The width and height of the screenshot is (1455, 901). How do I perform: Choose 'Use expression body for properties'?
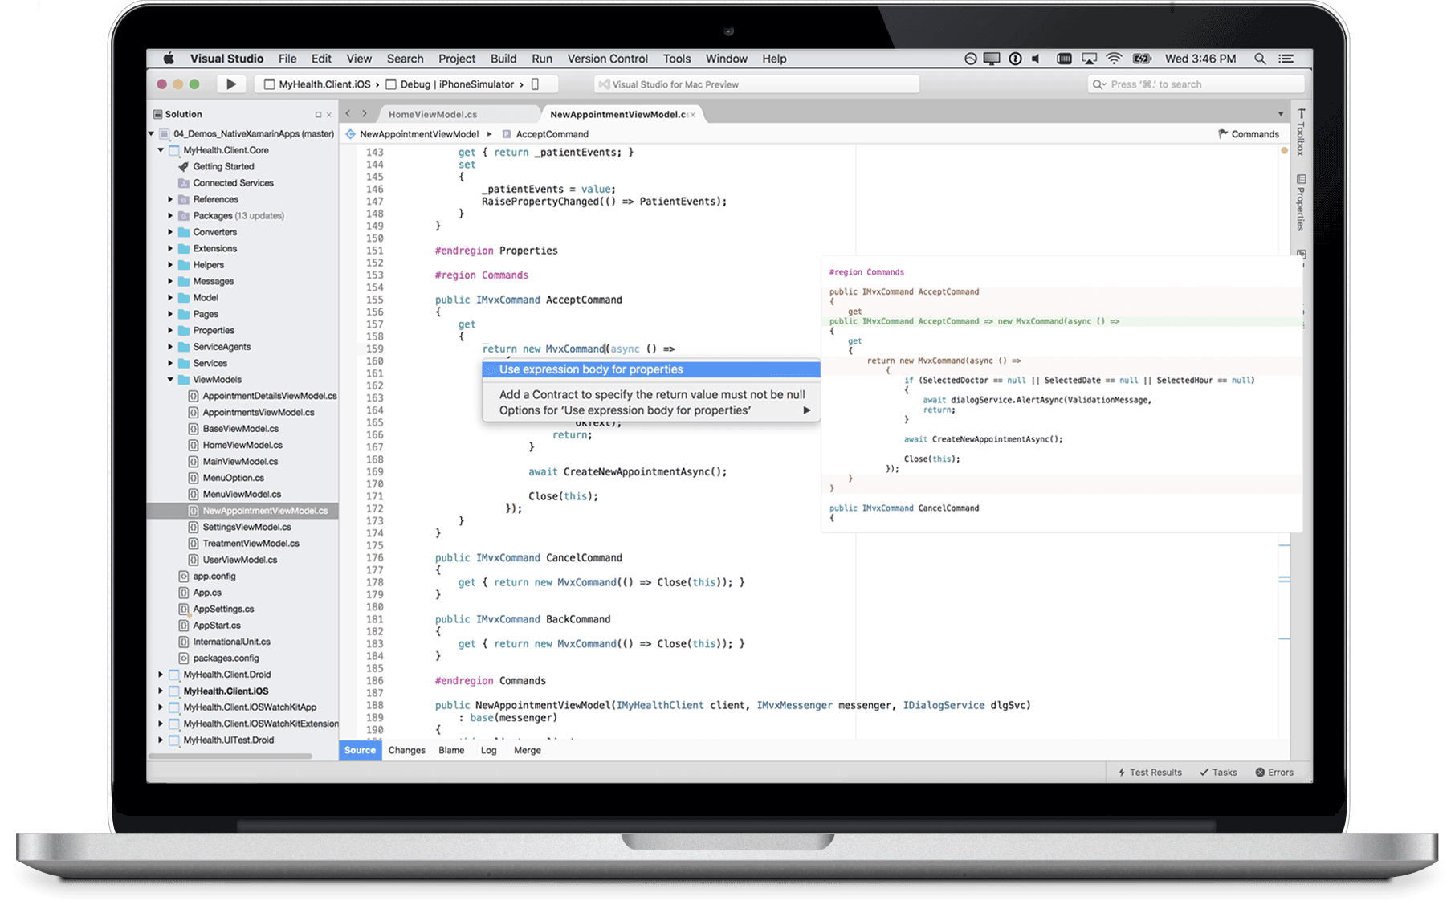[651, 369]
